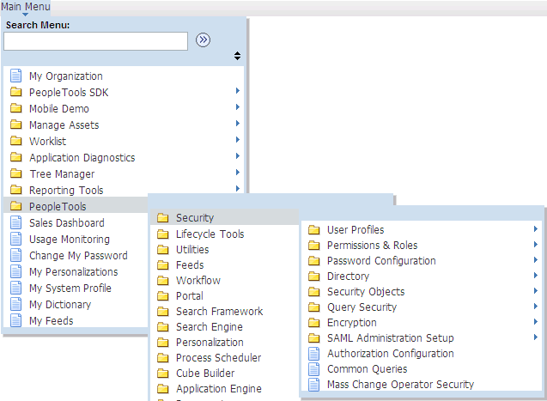Expand the Tree Manager submenu arrow
The width and height of the screenshot is (547, 401).
(238, 173)
